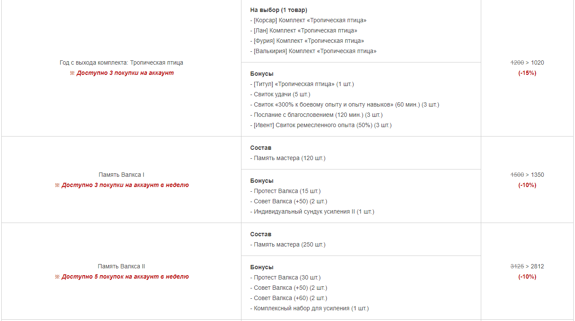Screen dimensions: 575x321
Task: Click 'Память мастера (250 шт.)' item
Action: click(x=288, y=244)
